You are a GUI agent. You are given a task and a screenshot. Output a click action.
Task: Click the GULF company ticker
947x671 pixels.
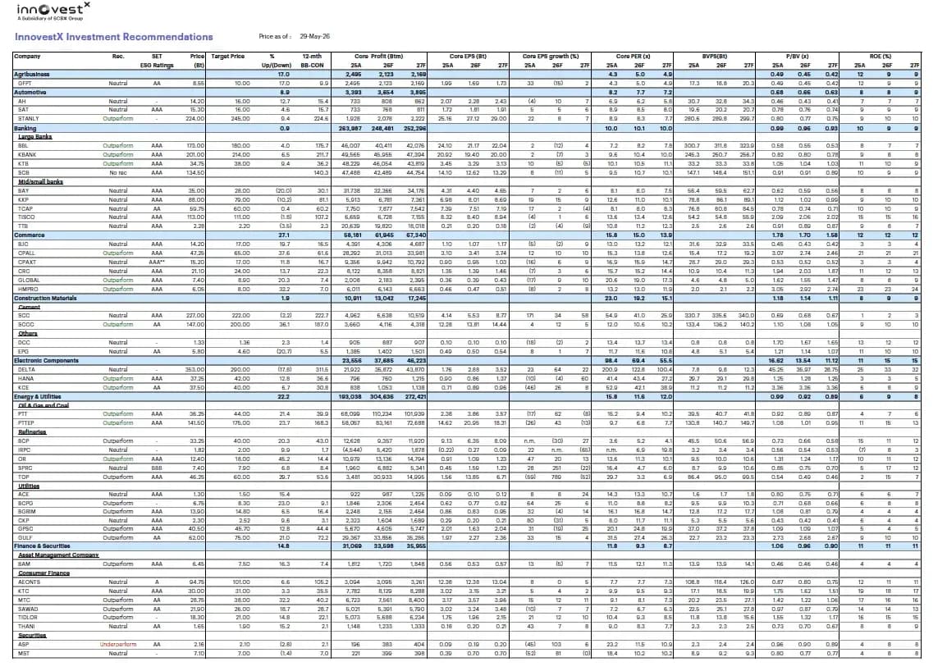25,537
